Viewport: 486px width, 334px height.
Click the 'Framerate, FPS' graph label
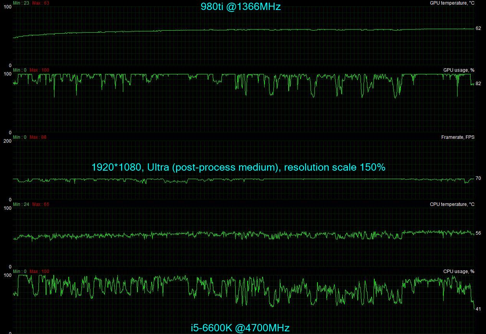pyautogui.click(x=458, y=137)
